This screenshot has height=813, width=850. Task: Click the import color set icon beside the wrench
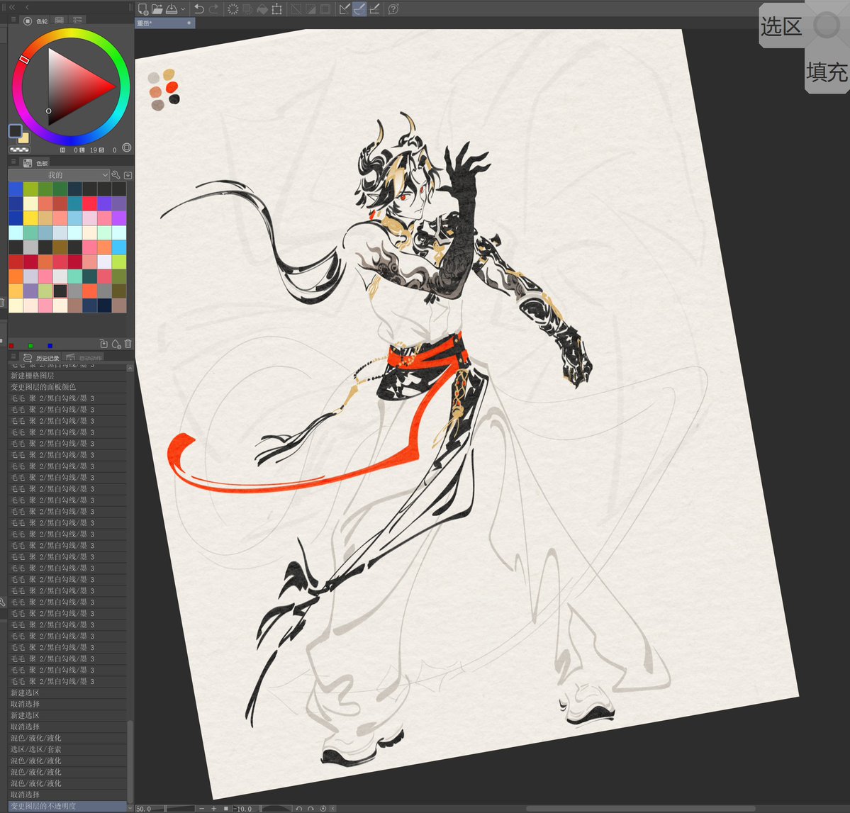[128, 175]
